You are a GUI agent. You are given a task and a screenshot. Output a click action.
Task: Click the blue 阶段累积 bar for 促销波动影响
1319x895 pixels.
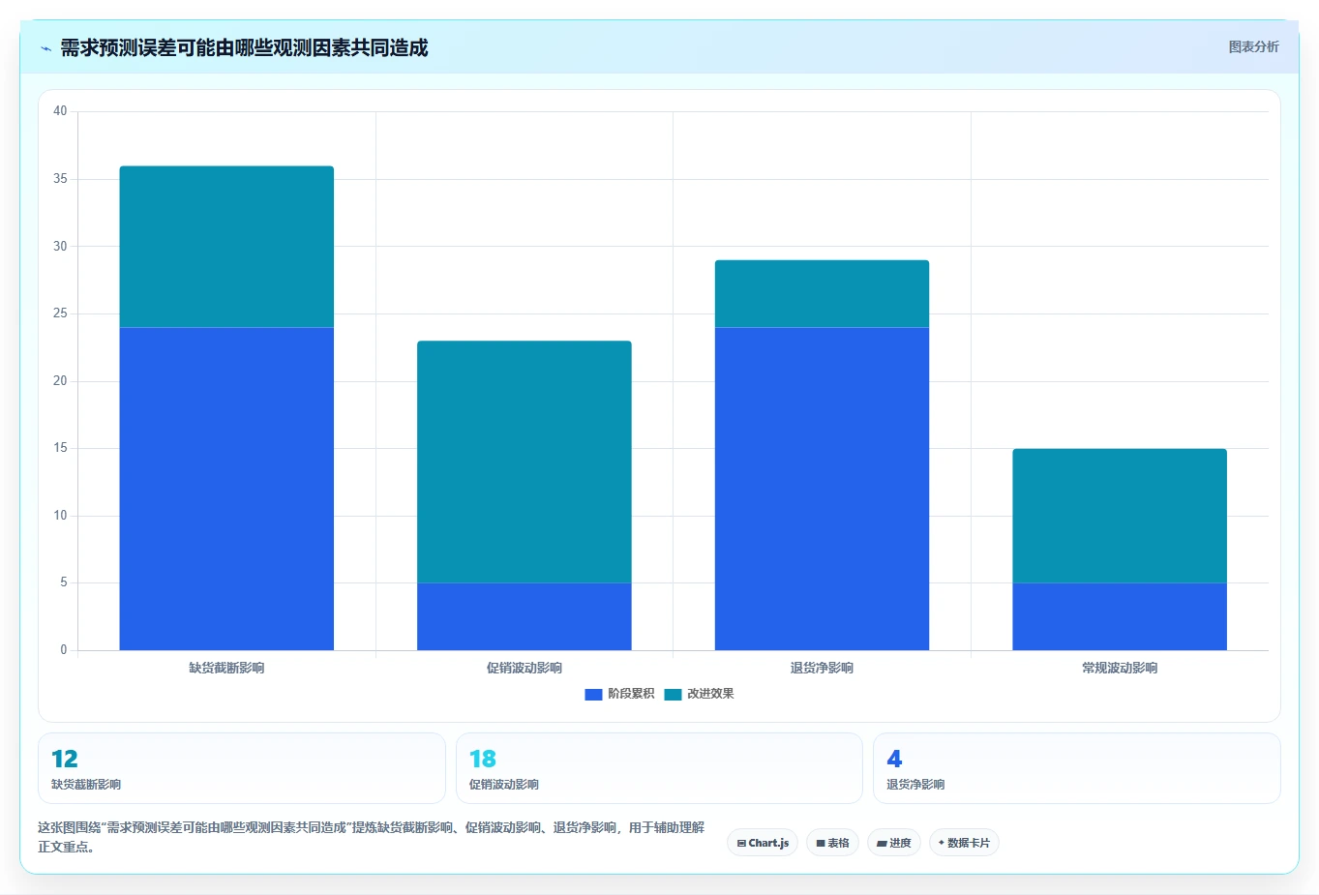tap(525, 616)
